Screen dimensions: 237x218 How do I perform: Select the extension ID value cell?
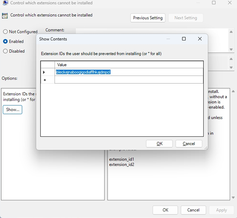pyautogui.click(x=129, y=72)
